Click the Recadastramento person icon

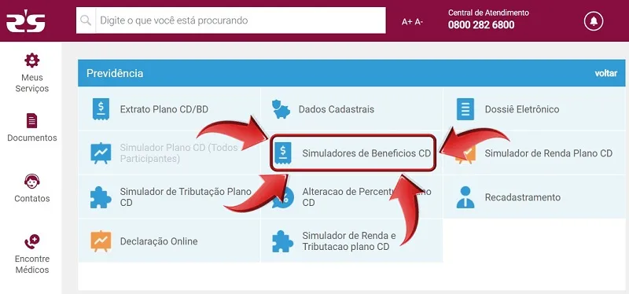tap(465, 197)
